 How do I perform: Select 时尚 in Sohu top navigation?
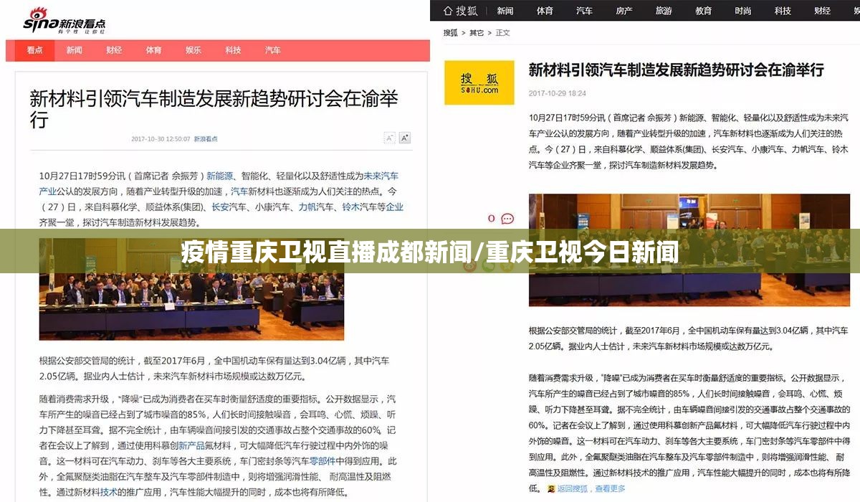click(x=743, y=11)
